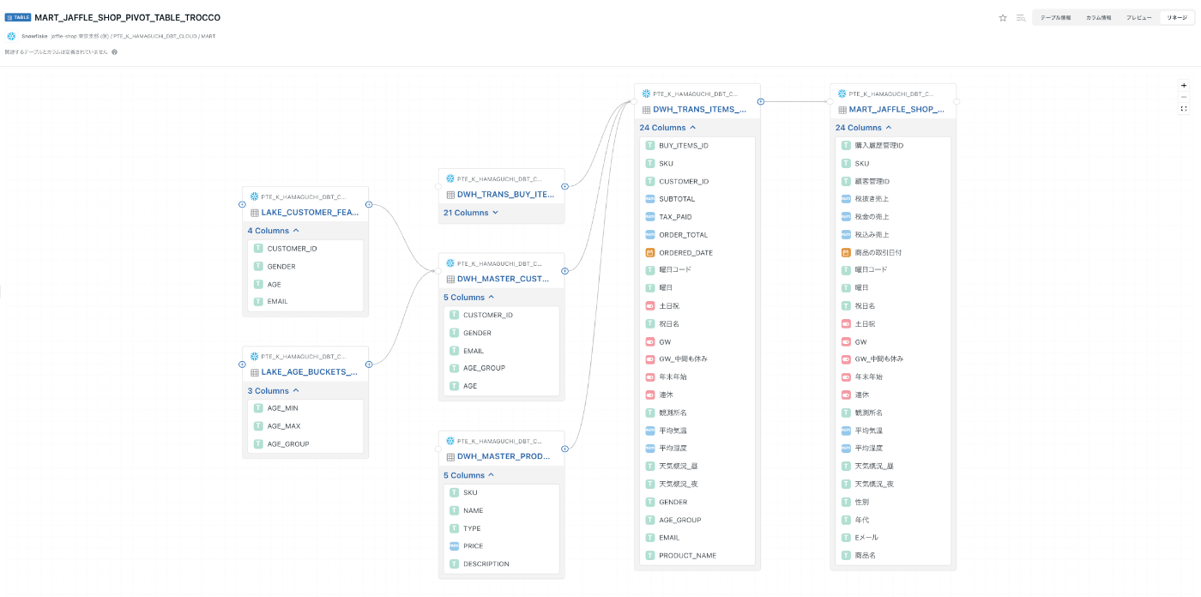Click the numeric type icon beside PRICE
Image resolution: width=1201 pixels, height=597 pixels.
(x=454, y=546)
